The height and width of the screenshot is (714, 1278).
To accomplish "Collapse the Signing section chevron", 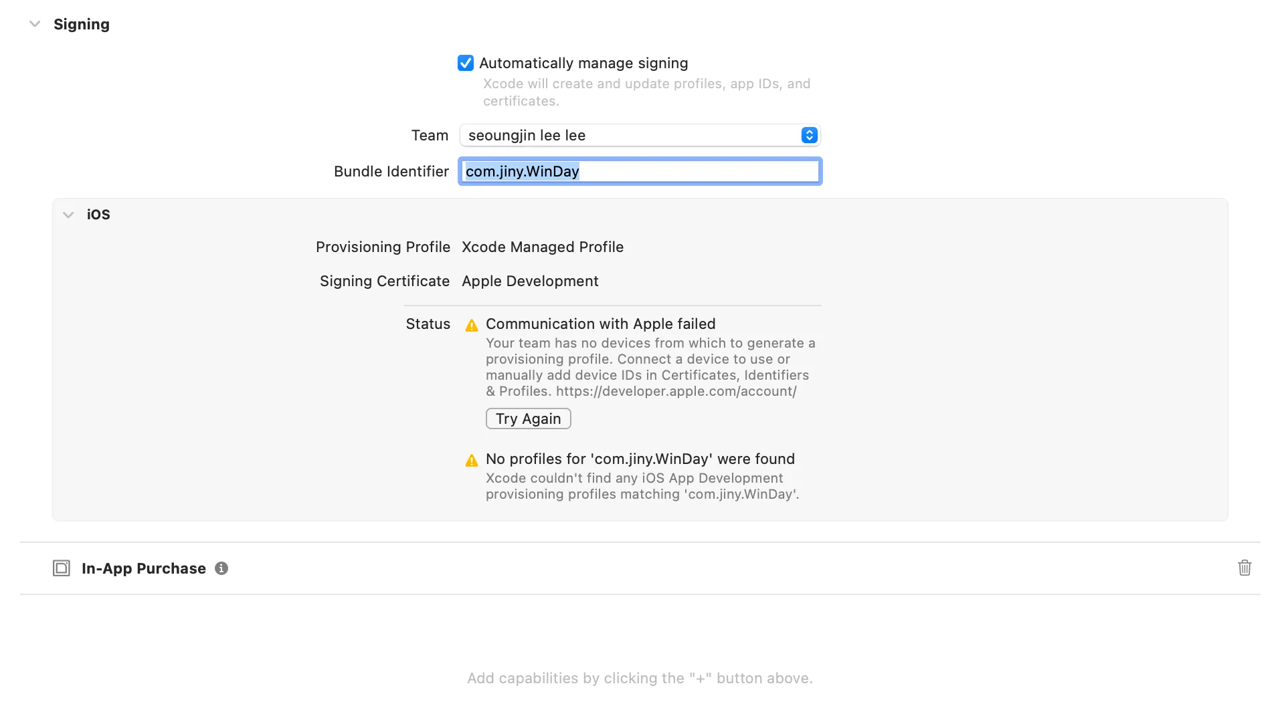I will (35, 24).
